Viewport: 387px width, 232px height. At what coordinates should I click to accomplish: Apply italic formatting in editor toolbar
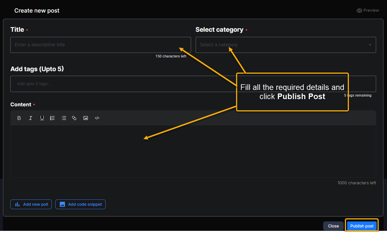coord(31,118)
